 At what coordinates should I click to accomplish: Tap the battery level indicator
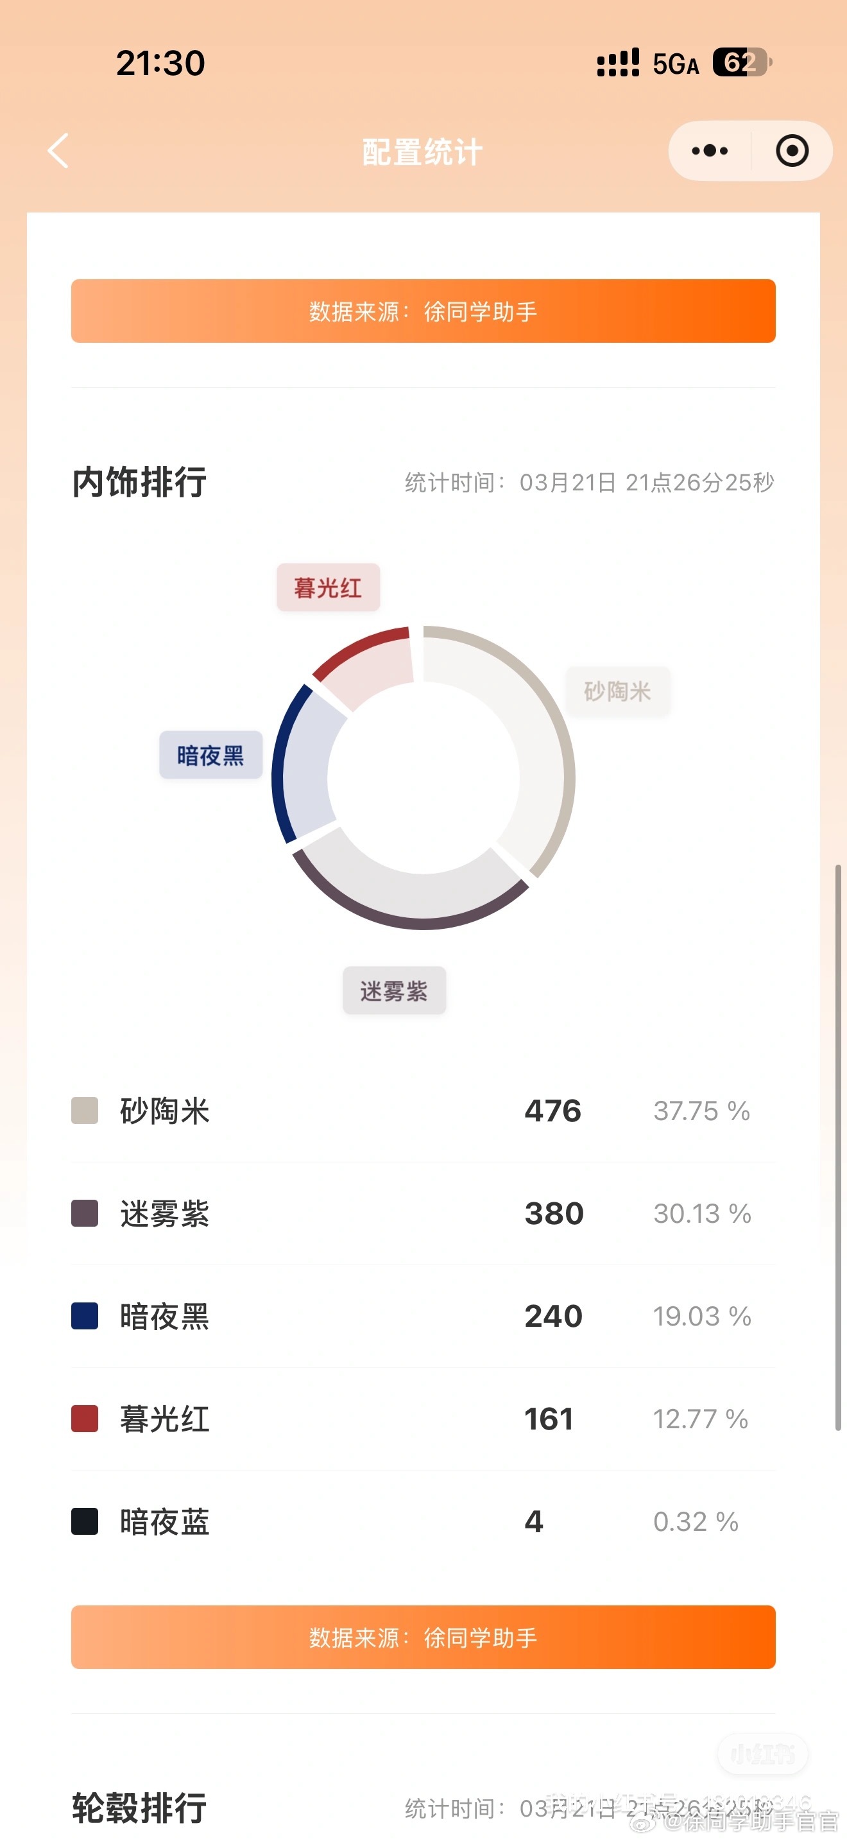click(x=741, y=63)
